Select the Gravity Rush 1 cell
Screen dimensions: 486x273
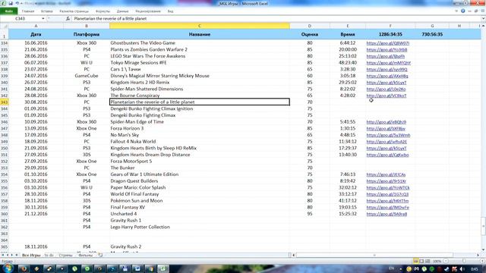200,221
